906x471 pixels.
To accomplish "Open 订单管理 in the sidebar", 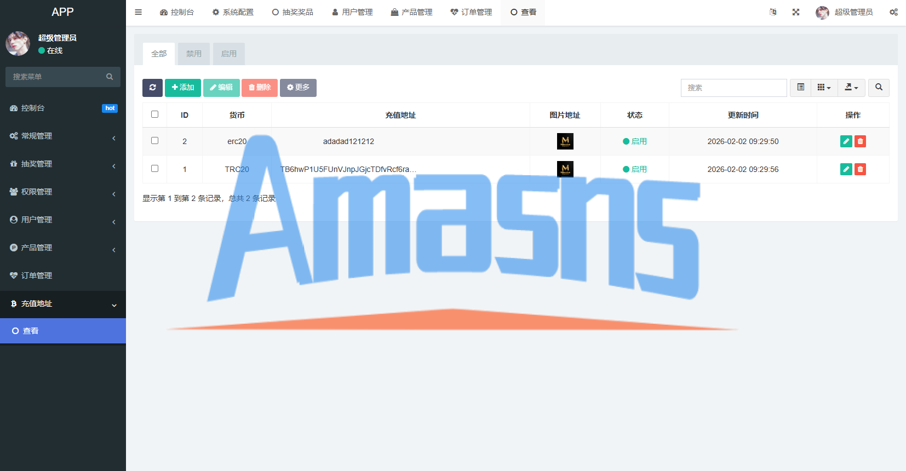I will coord(63,275).
